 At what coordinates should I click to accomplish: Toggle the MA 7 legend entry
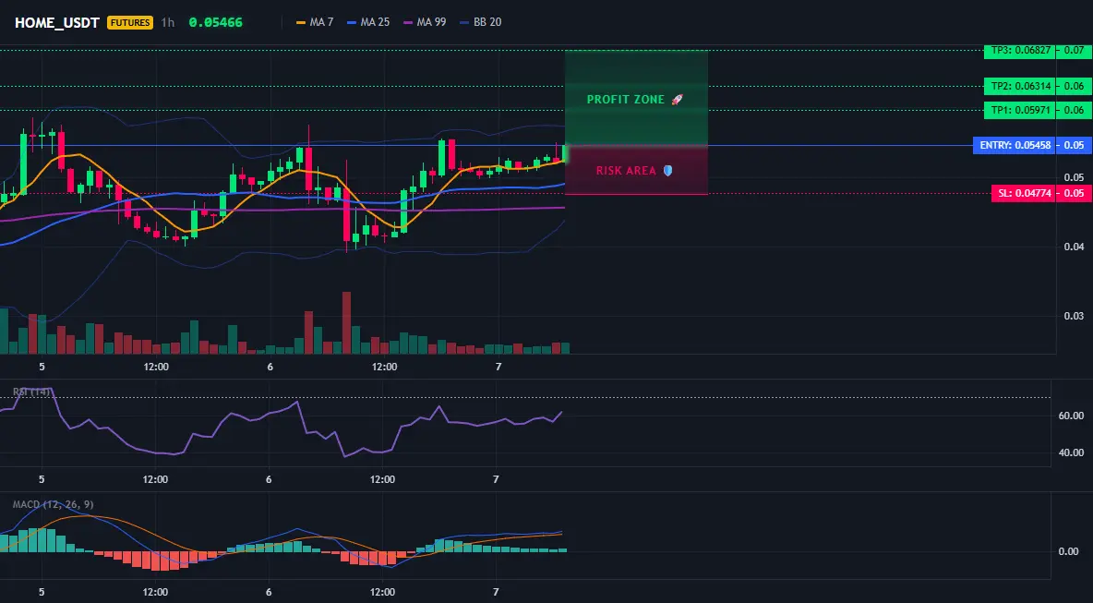click(315, 22)
